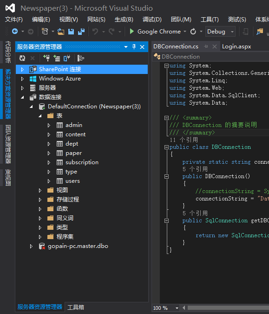Pin the Server Explorer panel

point(134,47)
